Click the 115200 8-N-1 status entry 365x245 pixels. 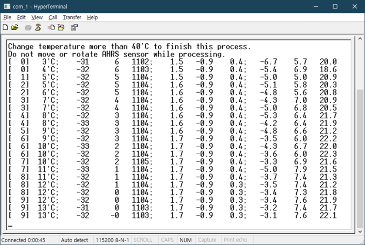pos(112,240)
